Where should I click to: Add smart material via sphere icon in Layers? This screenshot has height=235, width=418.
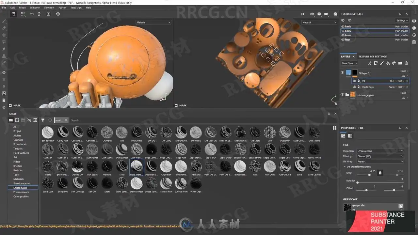[x=394, y=63]
